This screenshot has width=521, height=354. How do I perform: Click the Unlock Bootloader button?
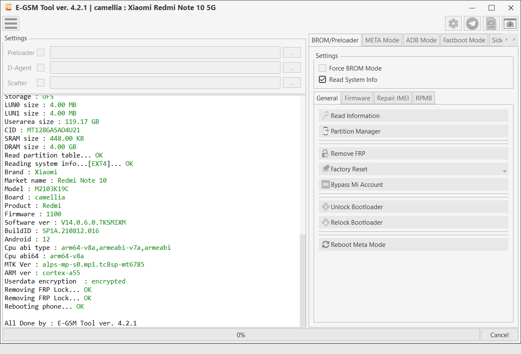pyautogui.click(x=414, y=207)
